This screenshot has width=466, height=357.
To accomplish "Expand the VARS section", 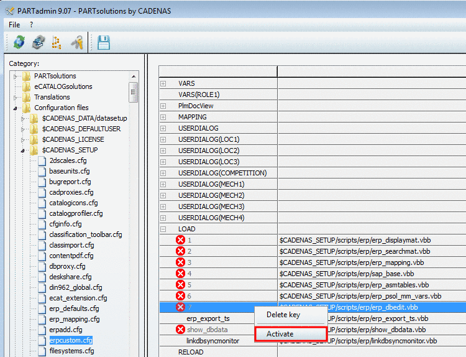I will (163, 83).
